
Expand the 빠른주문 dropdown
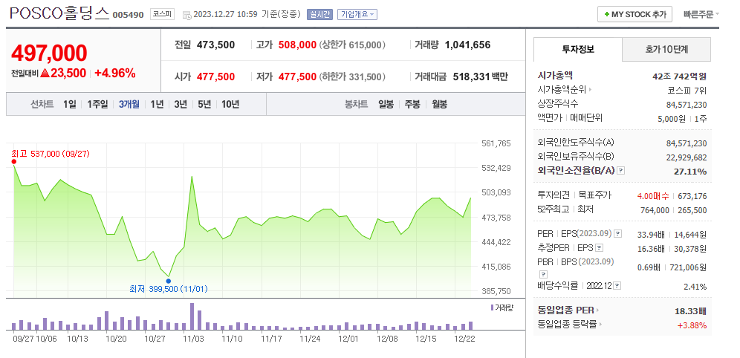pyautogui.click(x=701, y=14)
